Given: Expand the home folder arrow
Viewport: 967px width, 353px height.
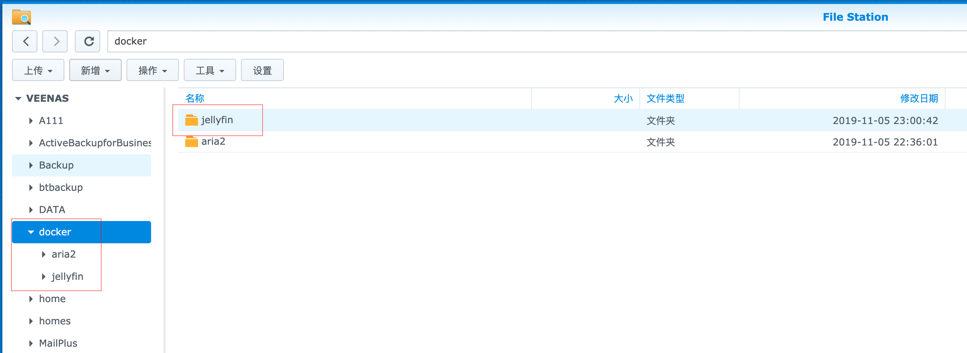Looking at the screenshot, I should click(31, 299).
